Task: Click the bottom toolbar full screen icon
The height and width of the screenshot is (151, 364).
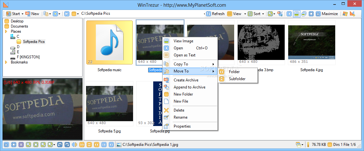Action: tap(14, 145)
